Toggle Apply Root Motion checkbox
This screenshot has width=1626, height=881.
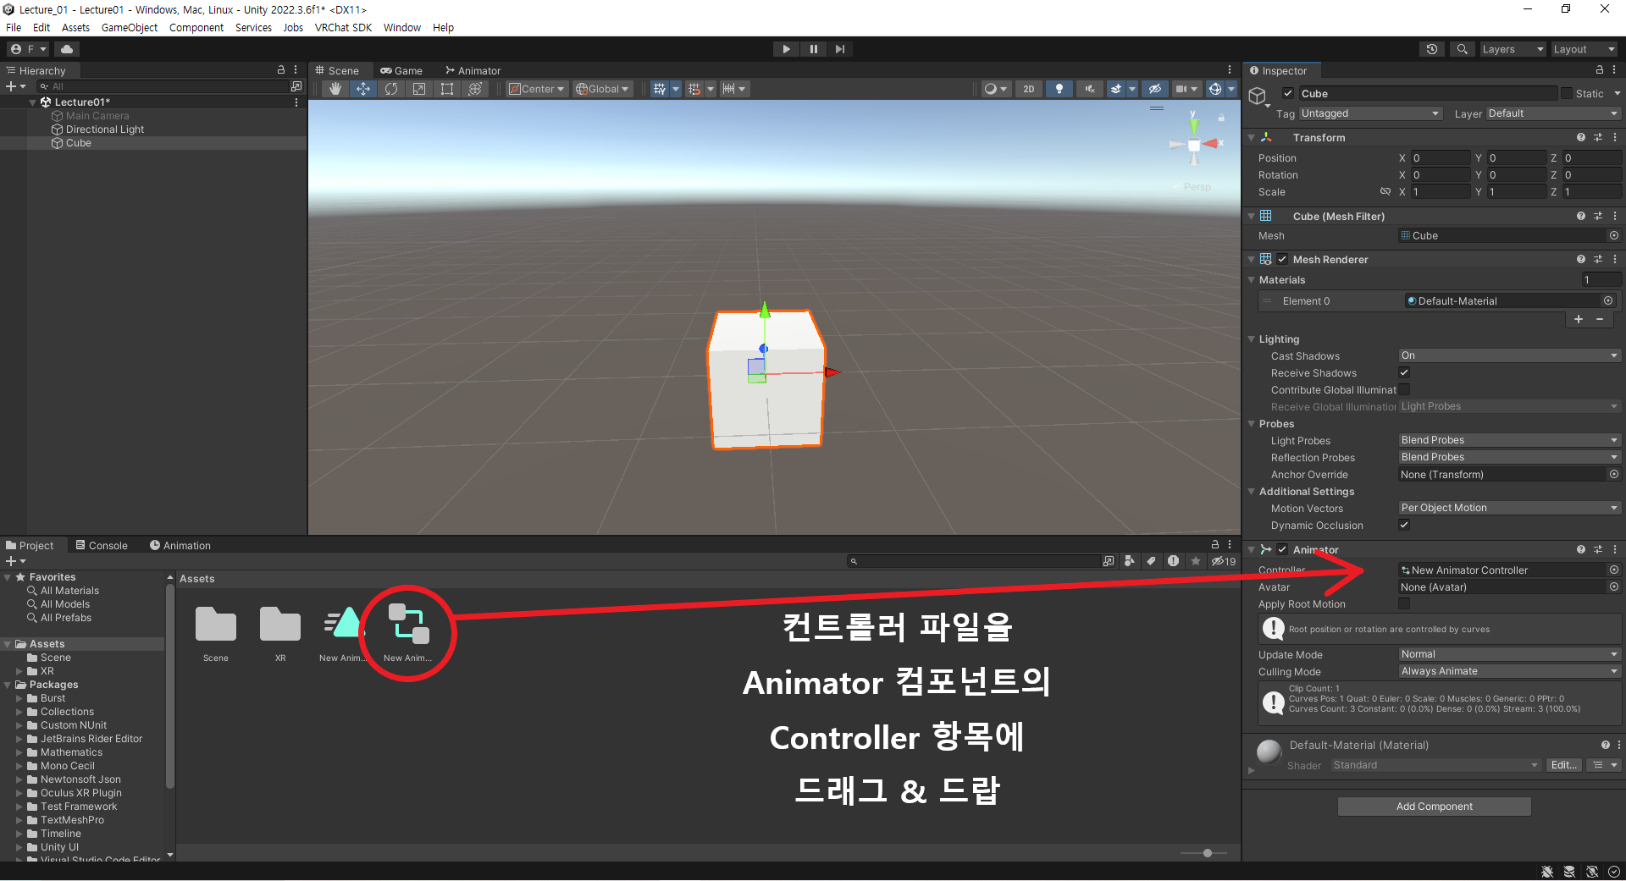click(x=1404, y=604)
